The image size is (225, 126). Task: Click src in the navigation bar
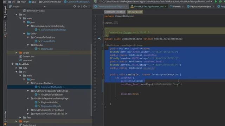(12, 2)
